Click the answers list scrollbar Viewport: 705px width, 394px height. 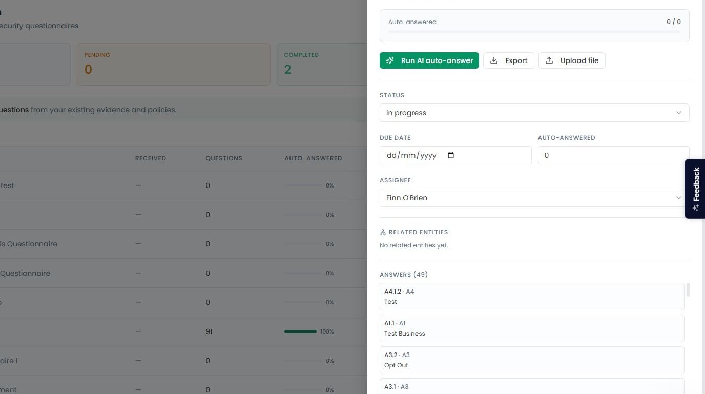point(688,289)
